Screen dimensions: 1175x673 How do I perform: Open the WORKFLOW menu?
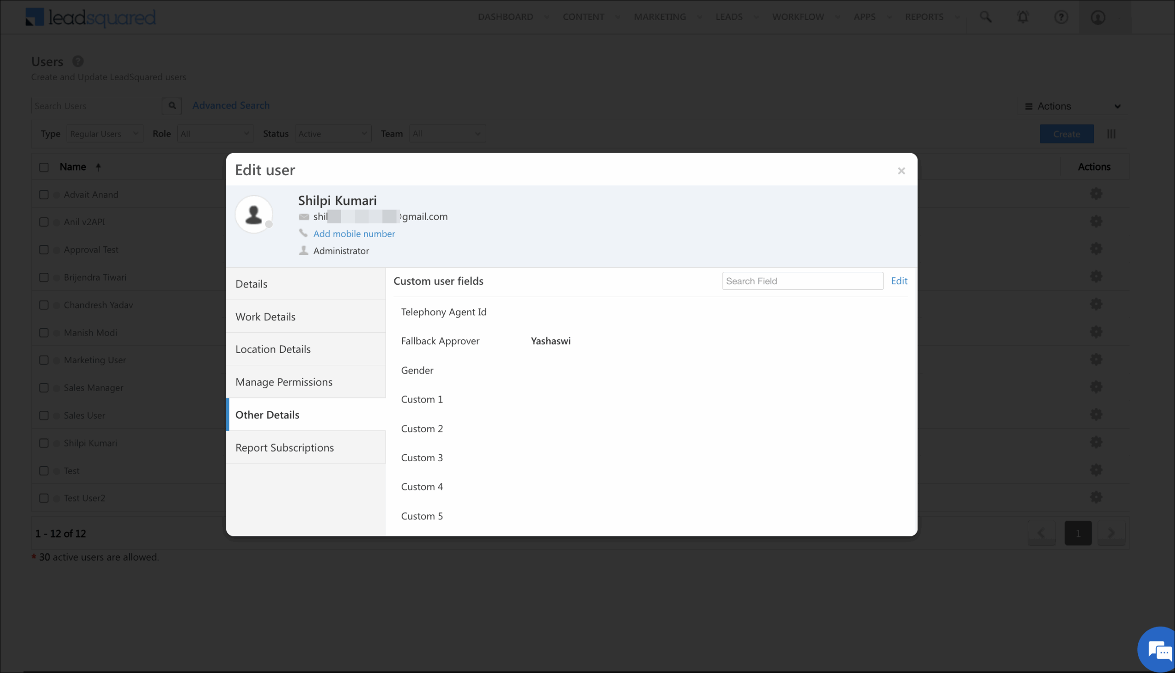click(806, 17)
